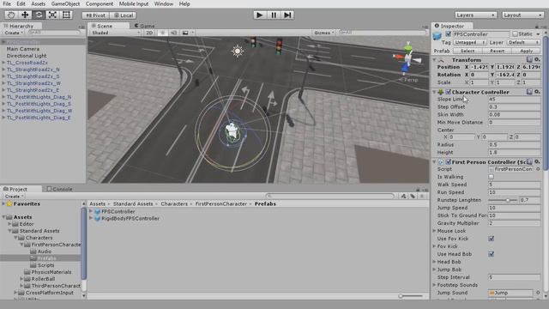The height and width of the screenshot is (309, 549).
Task: Select the Rect transform tool
Action: pos(66,15)
